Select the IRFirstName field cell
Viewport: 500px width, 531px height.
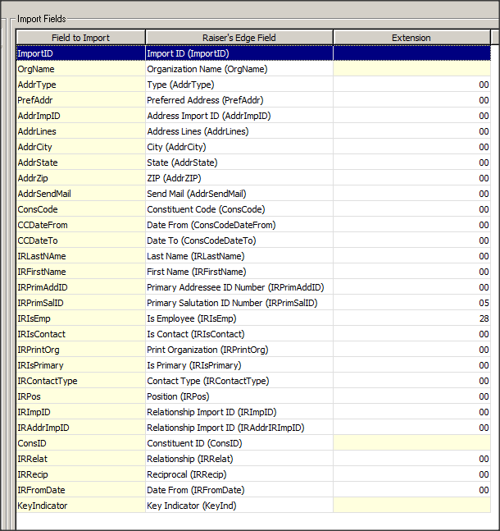point(81,272)
